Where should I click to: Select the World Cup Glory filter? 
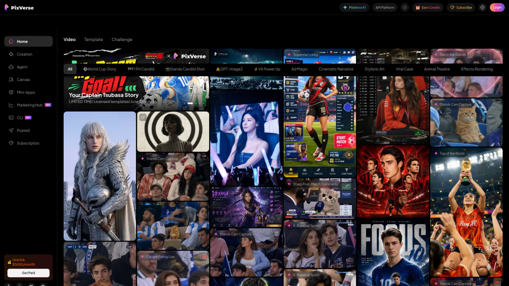pos(100,69)
